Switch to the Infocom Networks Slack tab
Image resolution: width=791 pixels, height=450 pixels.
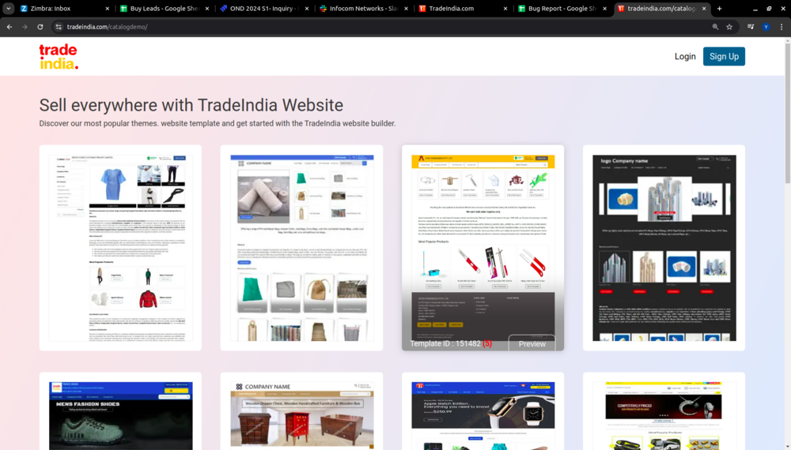tap(364, 9)
